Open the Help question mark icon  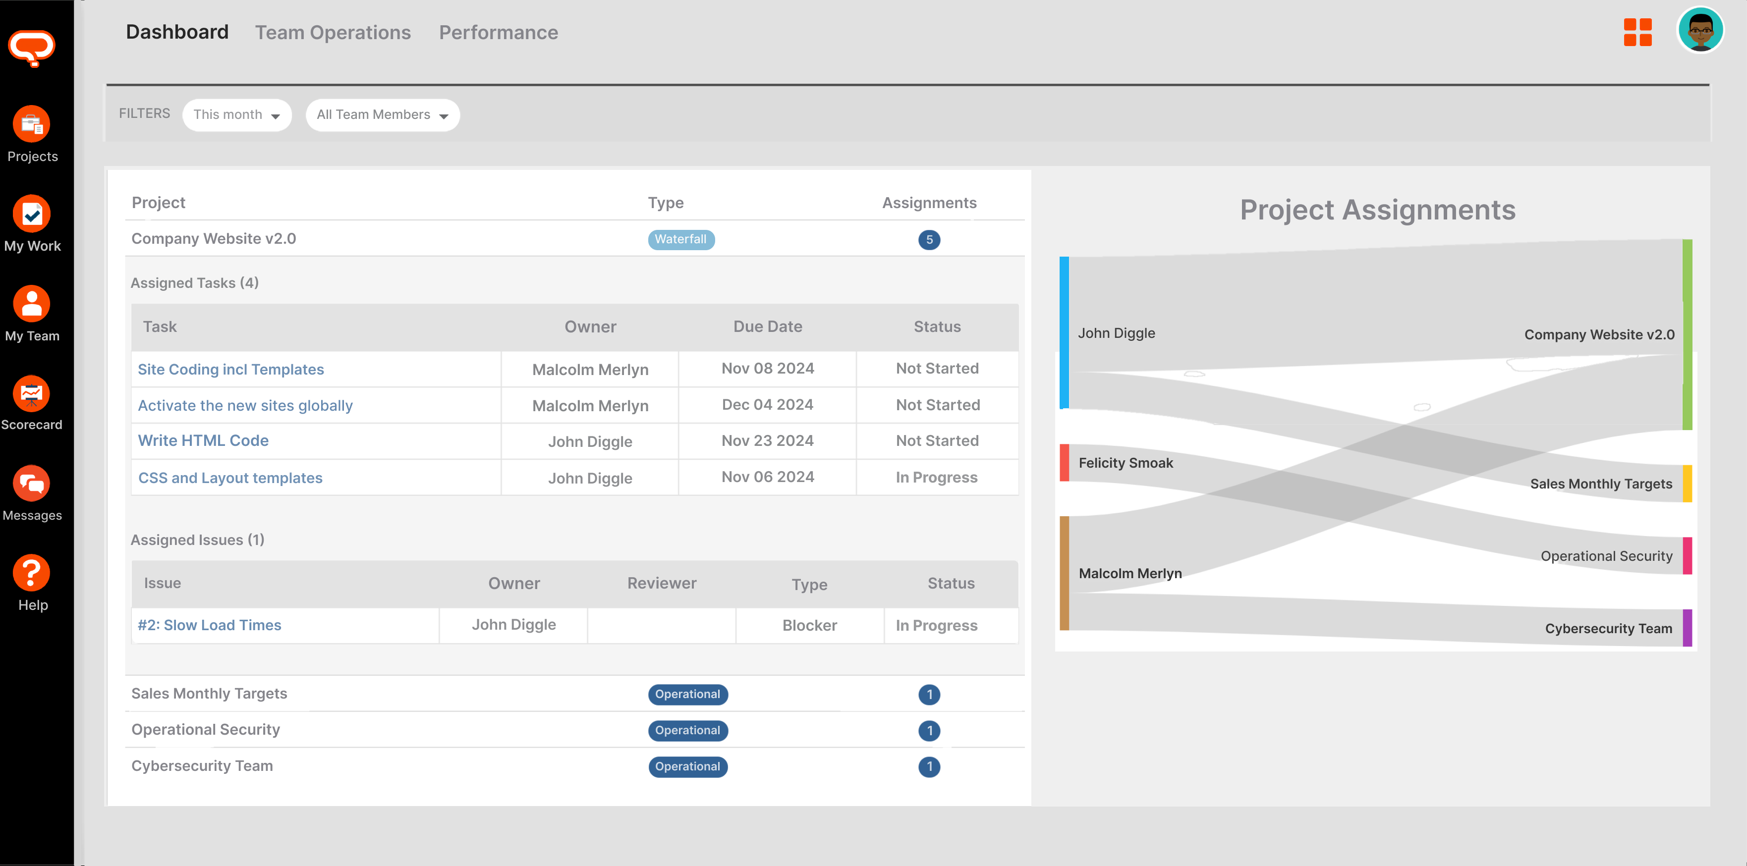tap(31, 573)
